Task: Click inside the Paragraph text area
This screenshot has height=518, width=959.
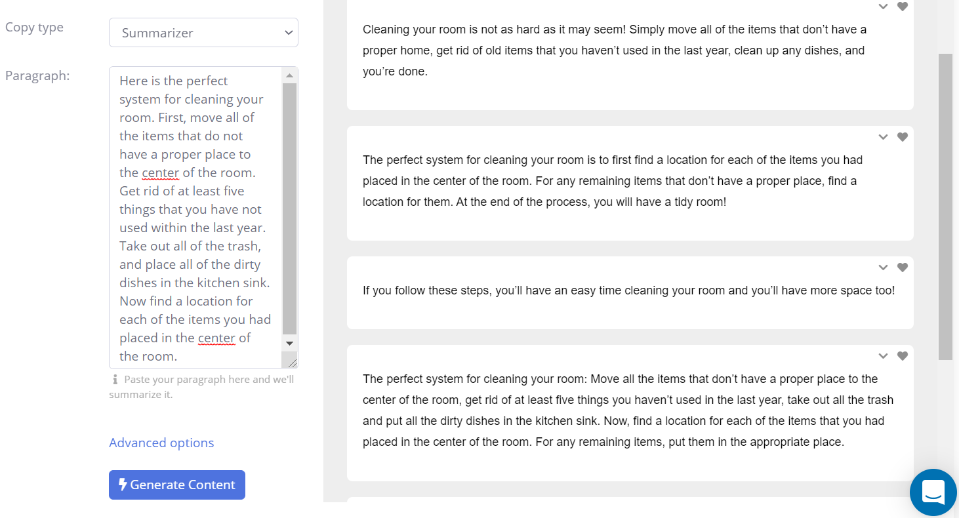Action: 195,216
